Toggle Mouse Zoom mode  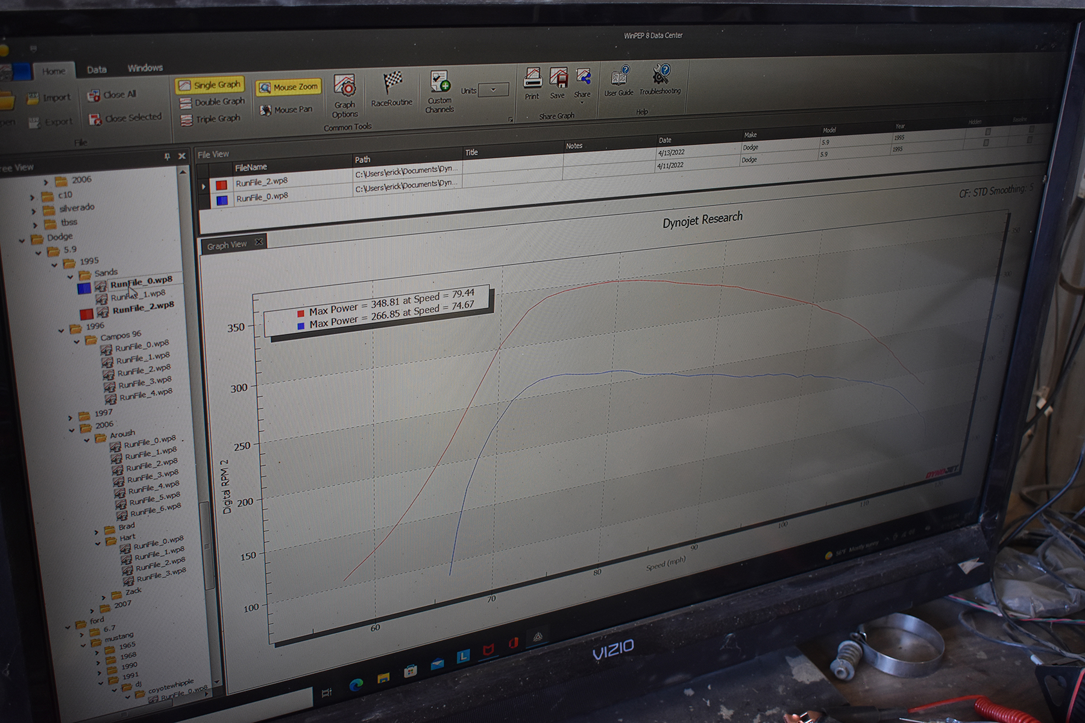[288, 87]
